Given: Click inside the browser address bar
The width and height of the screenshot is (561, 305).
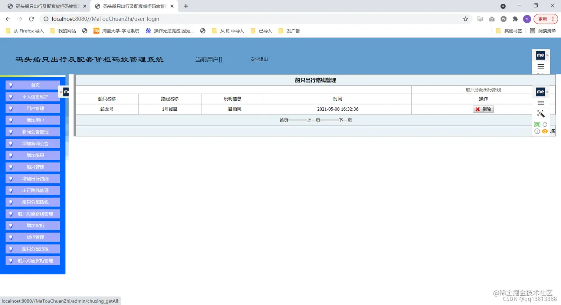Looking at the screenshot, I should coord(223,19).
